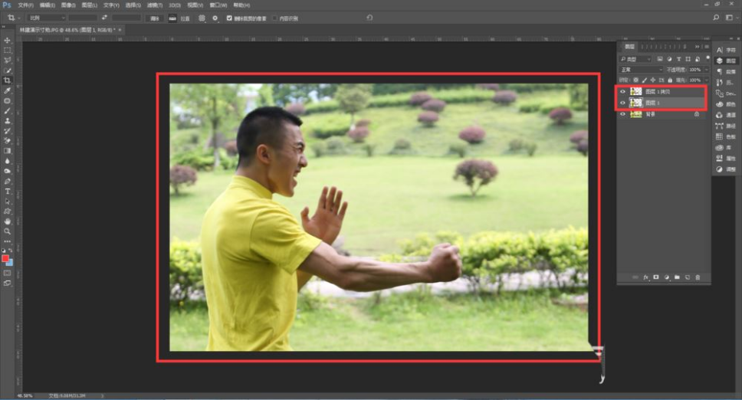Click the red foreground color swatch
This screenshot has height=400, width=742.
[5, 258]
